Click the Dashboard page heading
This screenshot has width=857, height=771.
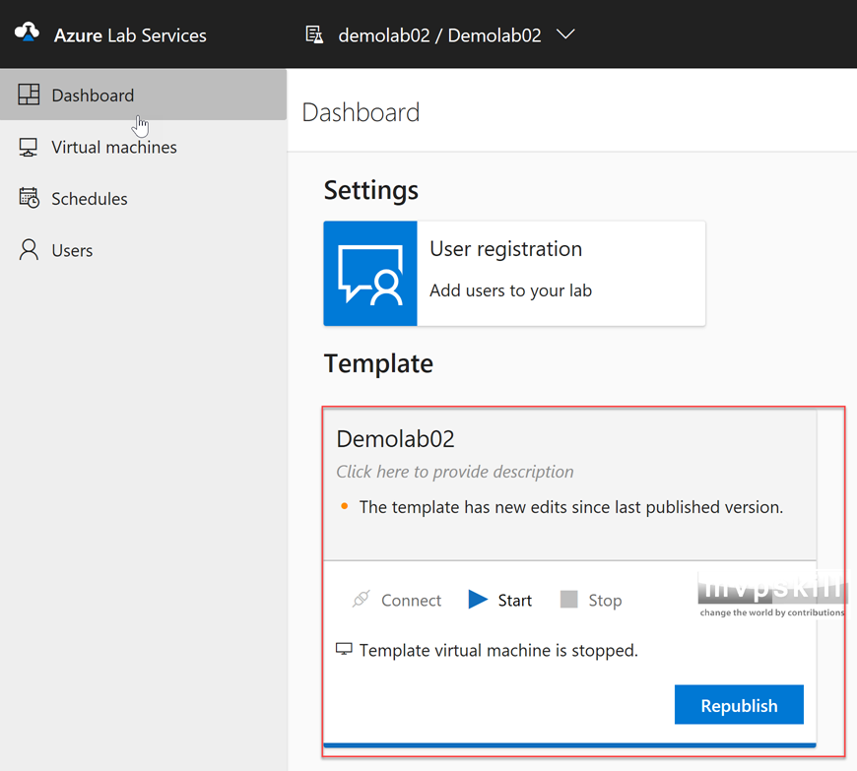361,112
